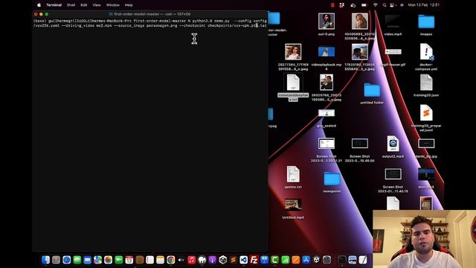Open Calendar from the Dock
The width and height of the screenshot is (476, 268).
coord(129,260)
